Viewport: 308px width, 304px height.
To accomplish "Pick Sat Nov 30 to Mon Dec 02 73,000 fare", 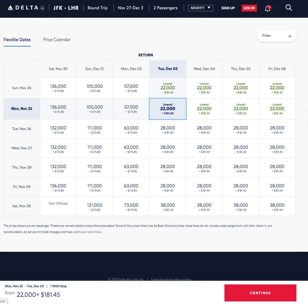I will point(131,206).
